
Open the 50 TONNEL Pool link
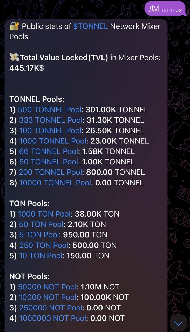pos(49,162)
